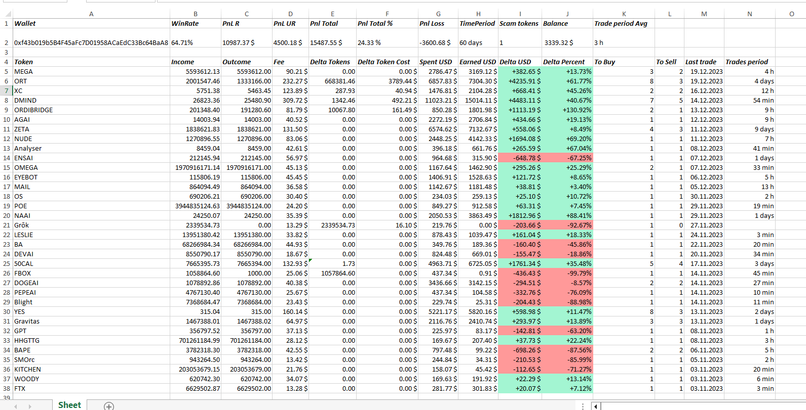This screenshot has height=410, width=806.
Task: Open the Sheet tab
Action: point(69,405)
